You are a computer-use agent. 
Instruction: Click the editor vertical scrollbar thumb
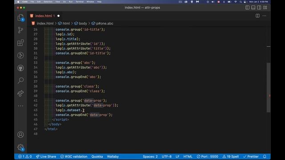pyautogui.click(x=269, y=88)
